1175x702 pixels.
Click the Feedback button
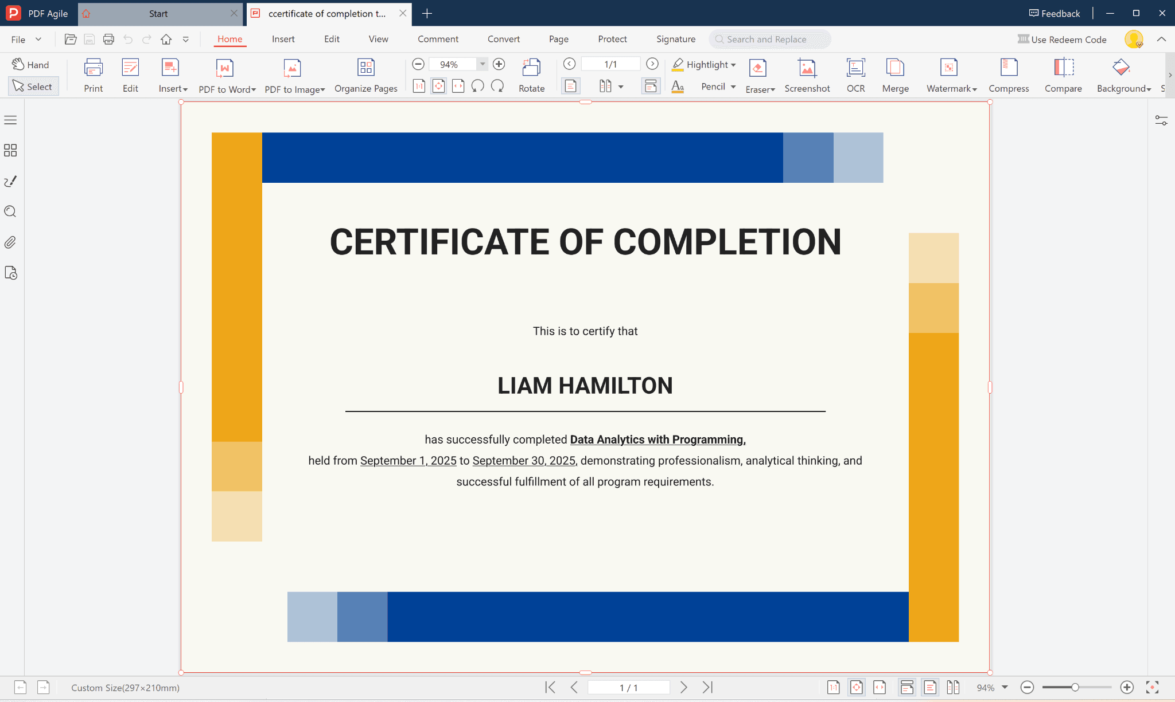[1055, 13]
